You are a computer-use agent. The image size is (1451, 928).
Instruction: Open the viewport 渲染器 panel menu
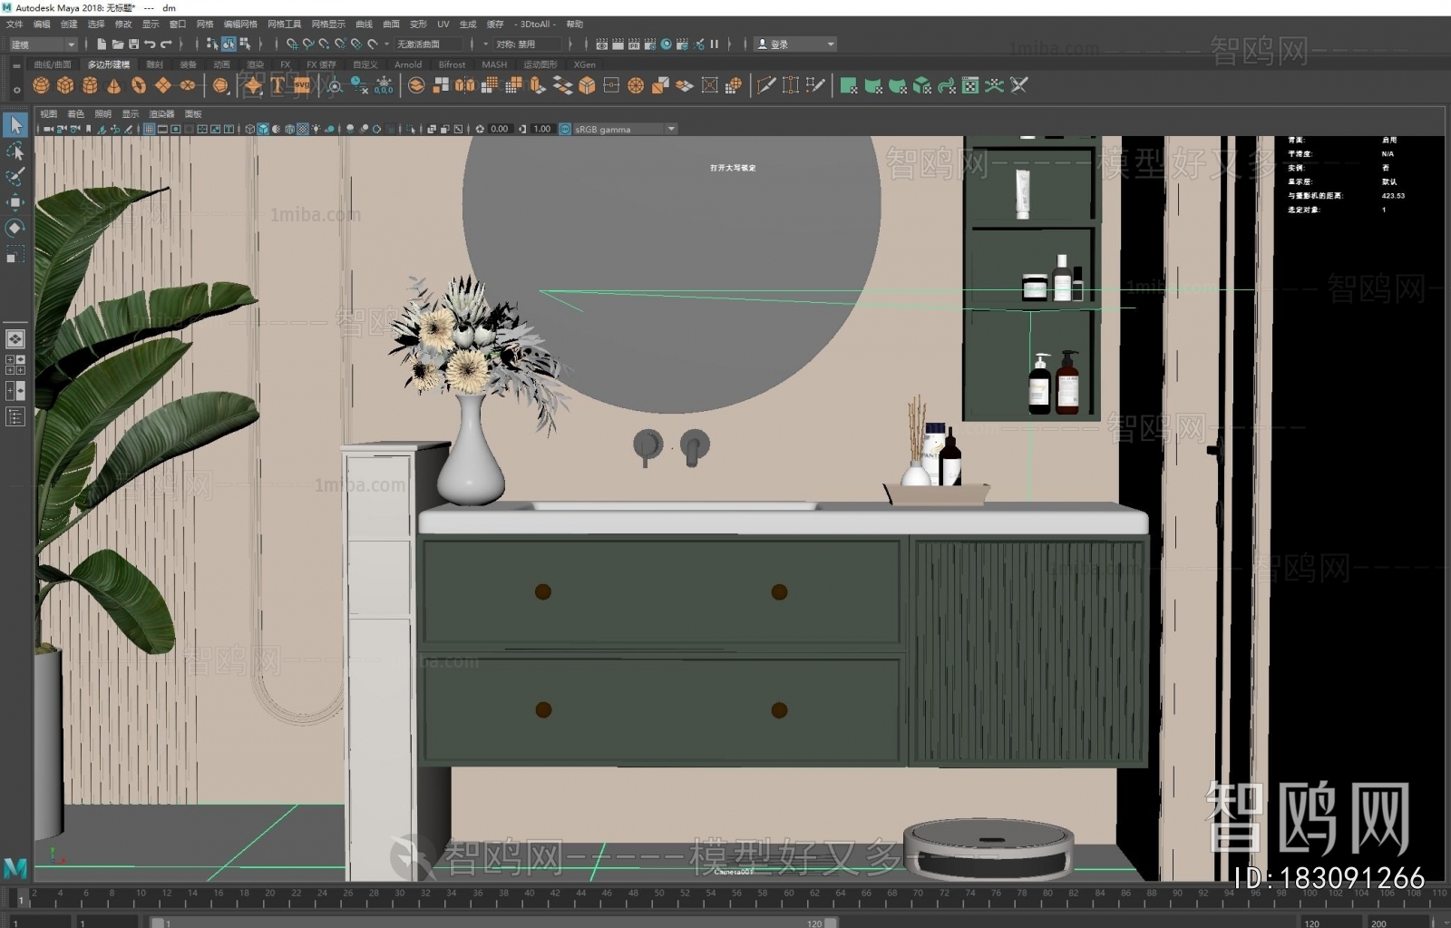pyautogui.click(x=161, y=114)
